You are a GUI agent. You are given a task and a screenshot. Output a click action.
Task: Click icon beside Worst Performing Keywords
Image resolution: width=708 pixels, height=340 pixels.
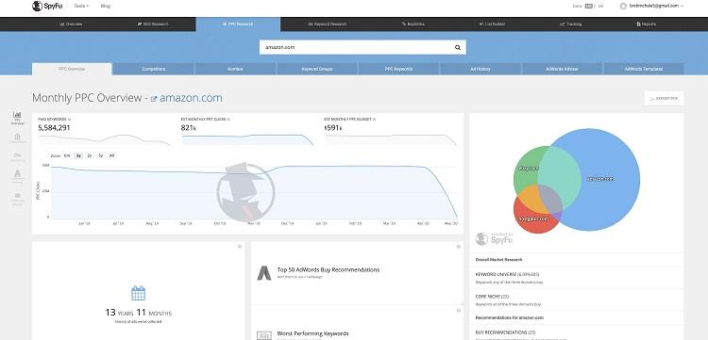click(264, 335)
